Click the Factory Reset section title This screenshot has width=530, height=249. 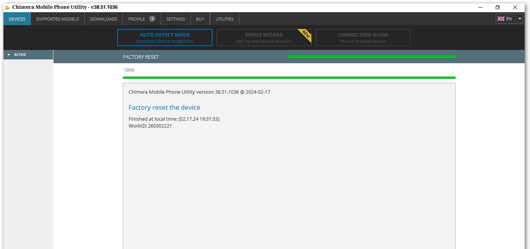pyautogui.click(x=141, y=57)
